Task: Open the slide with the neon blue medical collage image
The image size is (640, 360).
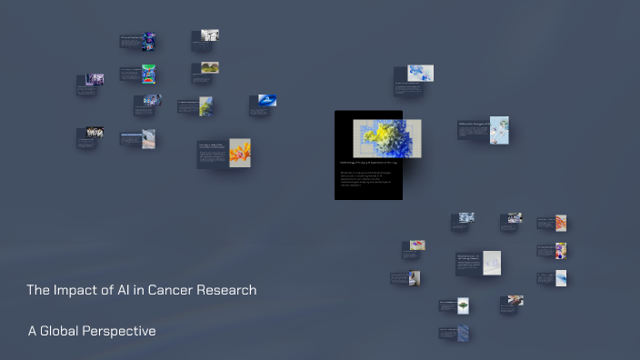Action: (x=137, y=42)
